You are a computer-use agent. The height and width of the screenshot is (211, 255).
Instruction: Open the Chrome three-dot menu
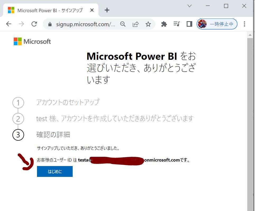coord(244,24)
